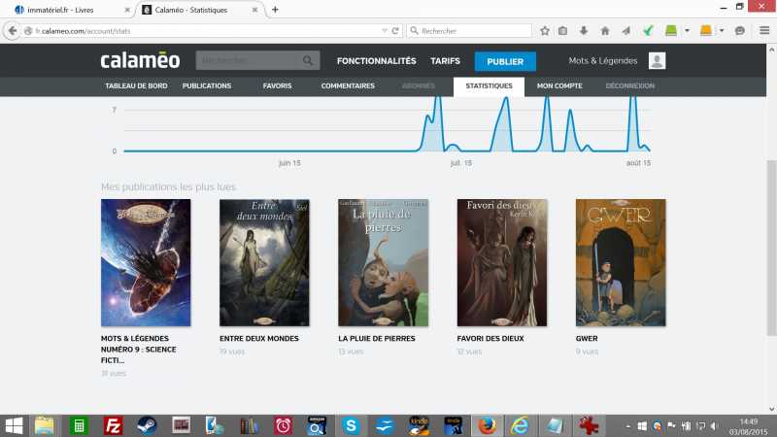Click the browser back arrow button

13,30
